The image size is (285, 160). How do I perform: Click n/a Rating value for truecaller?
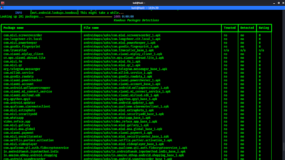click(x=261, y=50)
